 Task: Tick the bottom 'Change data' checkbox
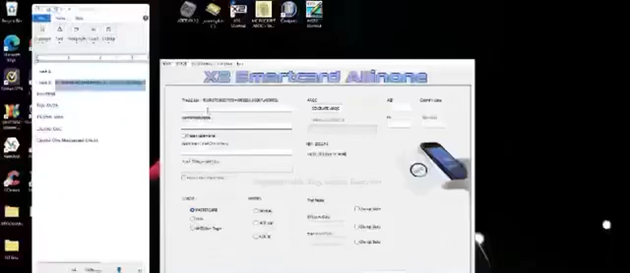pyautogui.click(x=357, y=242)
